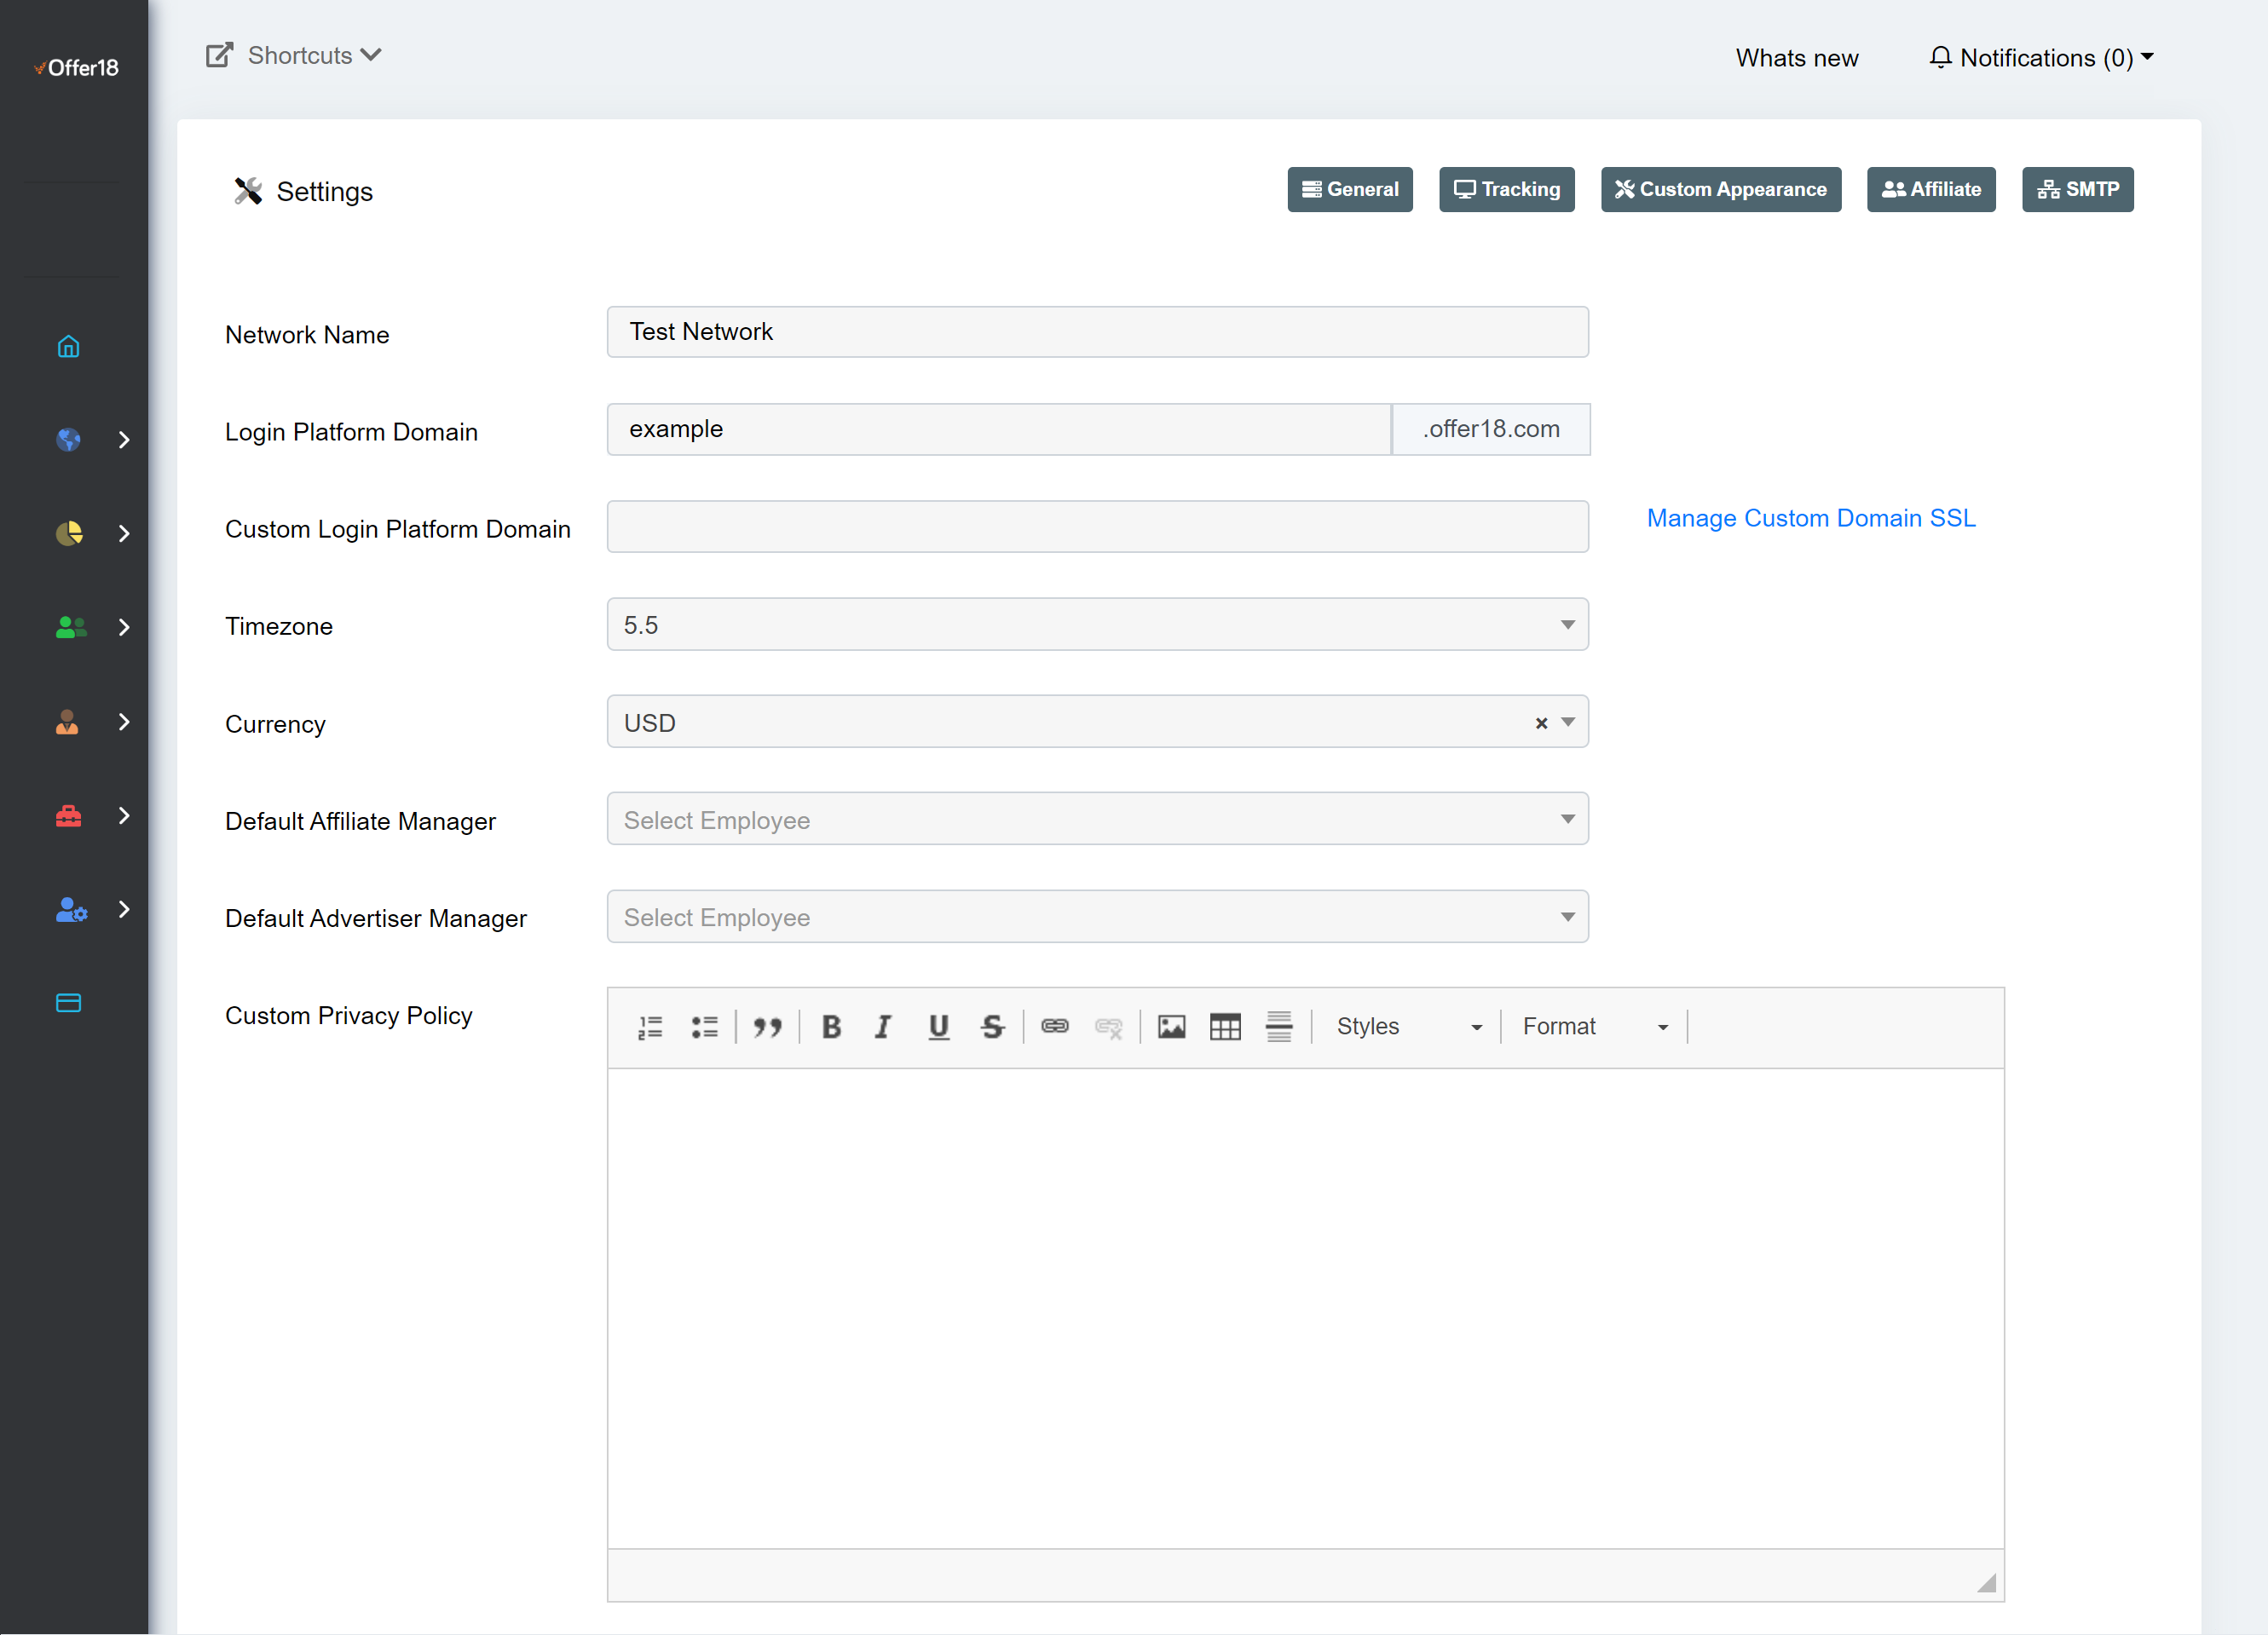Click the link icon in editor toolbar
The width and height of the screenshot is (2268, 1635).
coord(1055,1027)
